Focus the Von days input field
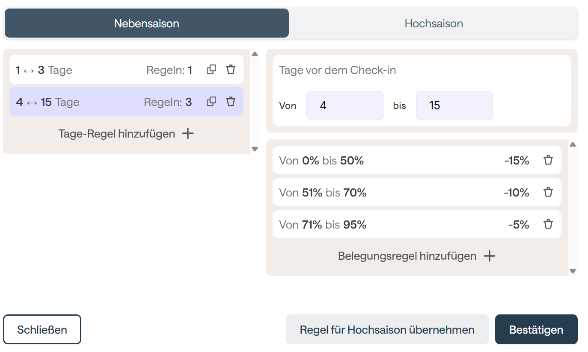The height and width of the screenshot is (352, 588). (344, 106)
